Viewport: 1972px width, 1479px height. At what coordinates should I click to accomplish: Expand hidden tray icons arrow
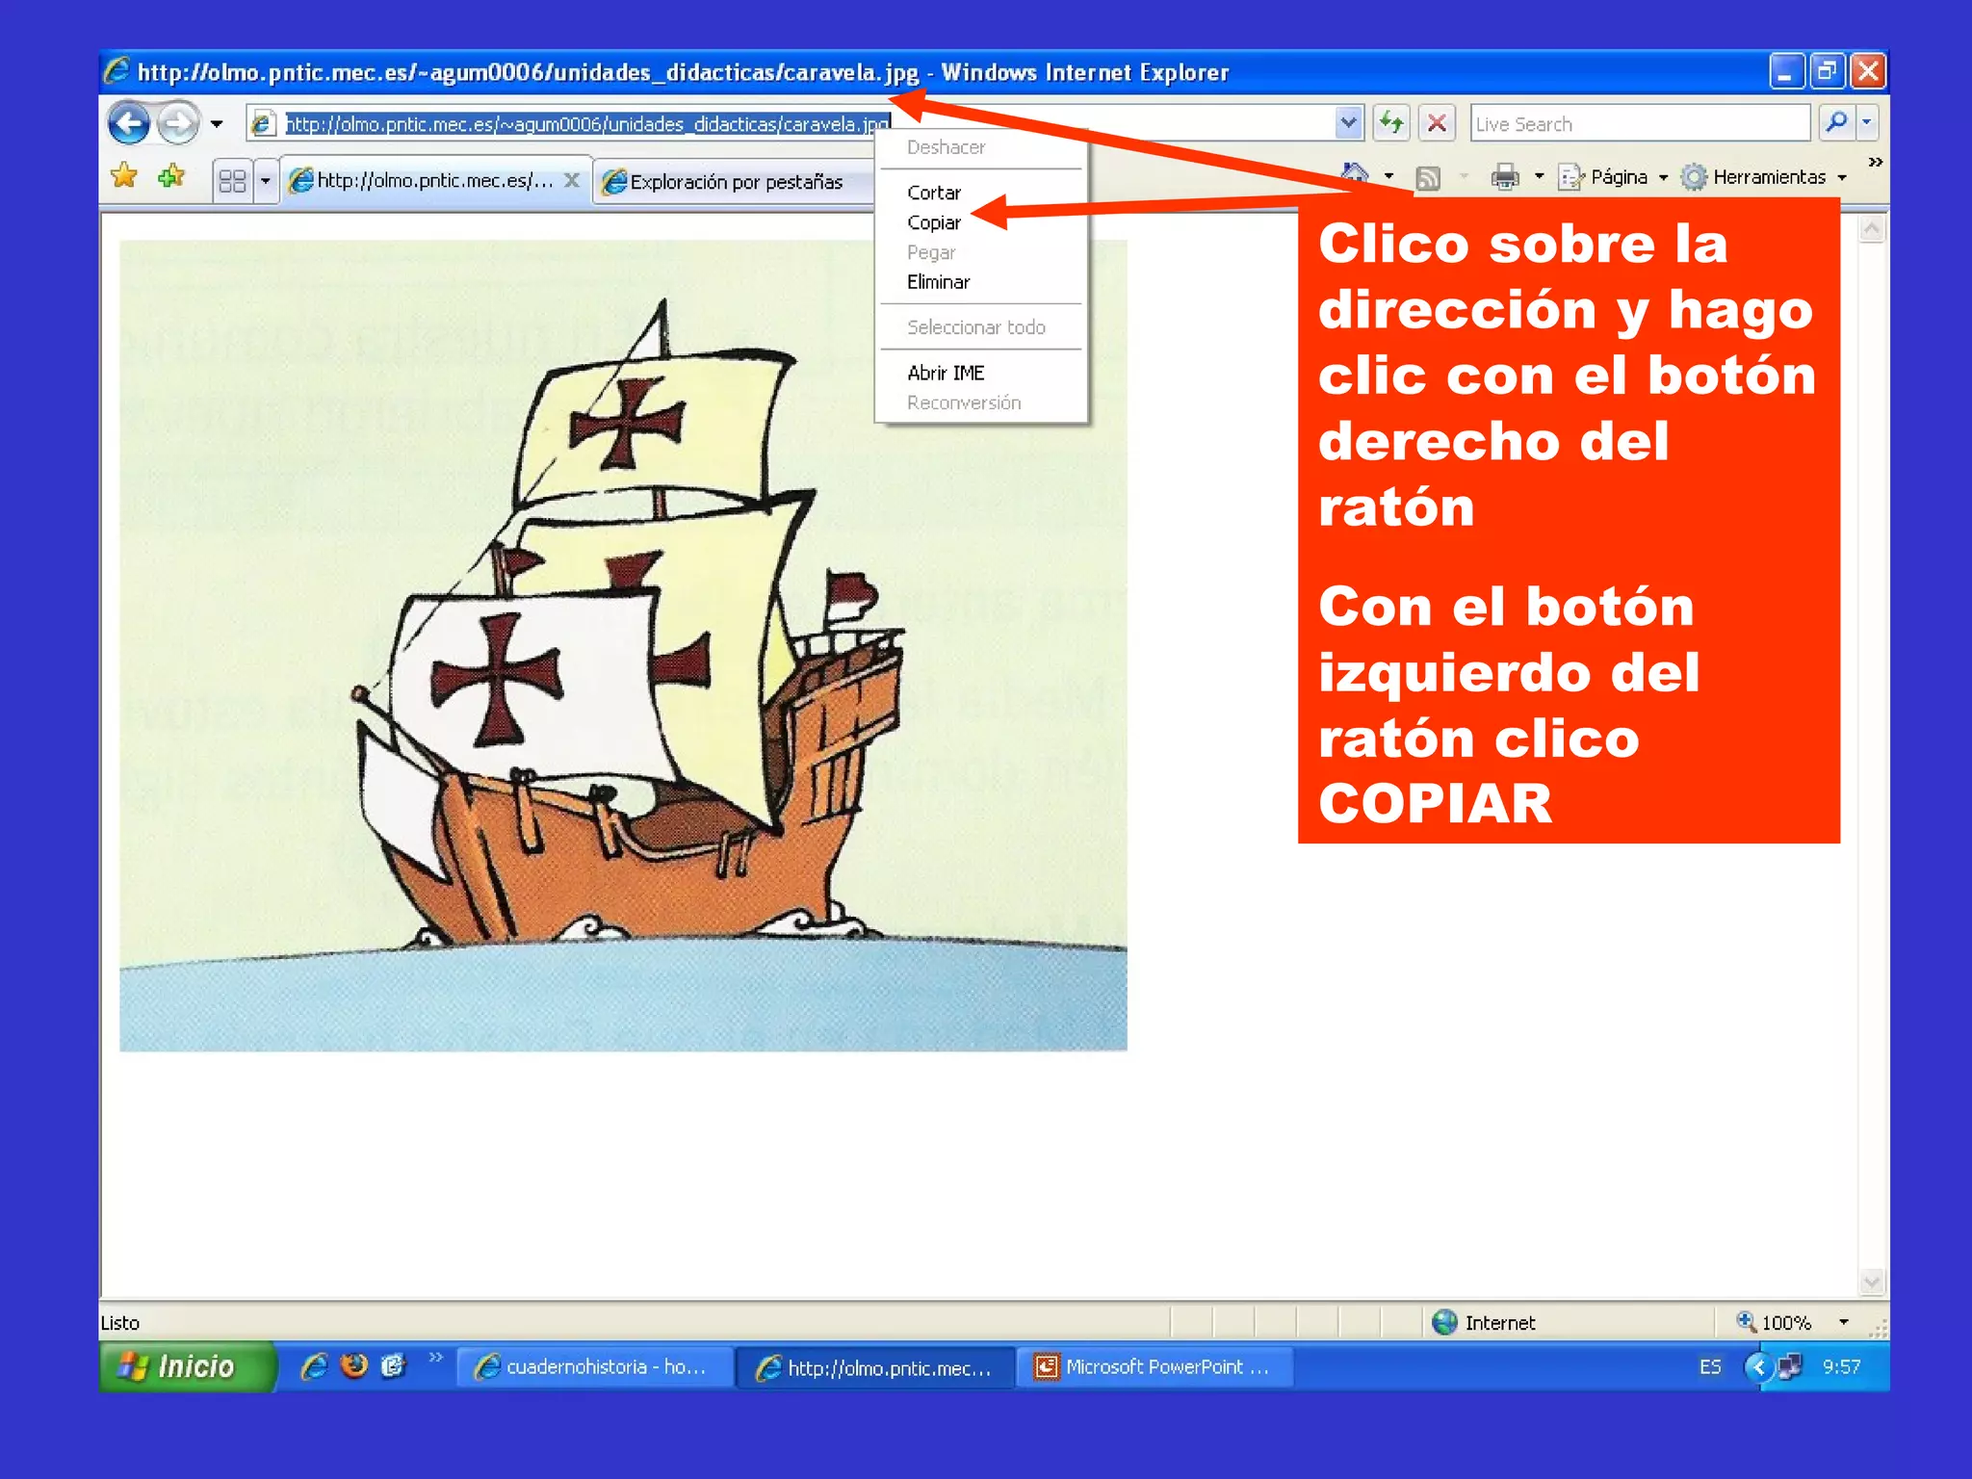tap(1758, 1367)
